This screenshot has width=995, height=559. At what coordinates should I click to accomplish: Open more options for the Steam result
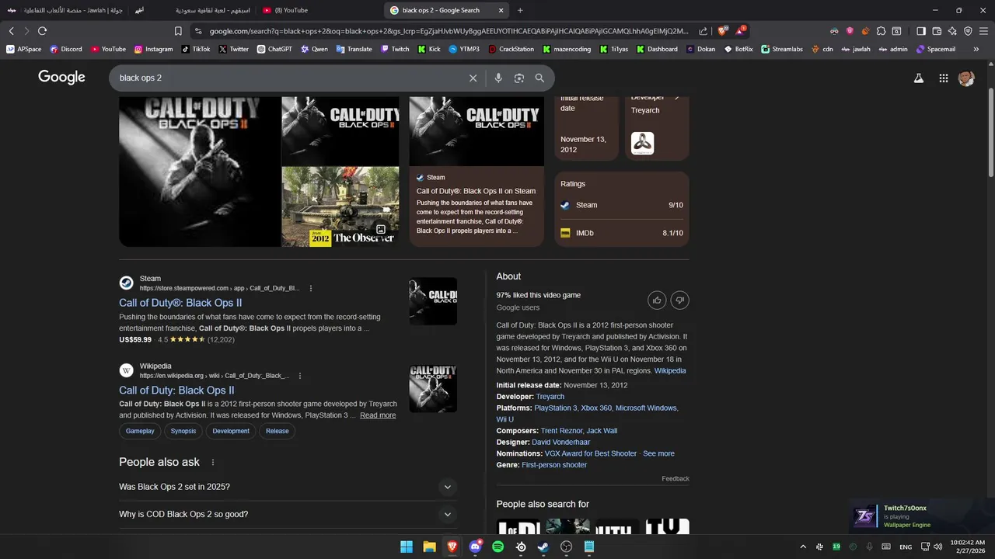click(311, 288)
